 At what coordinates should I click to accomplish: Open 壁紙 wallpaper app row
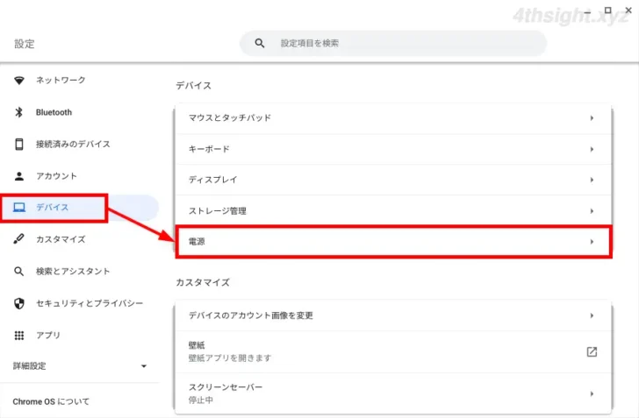click(x=393, y=352)
